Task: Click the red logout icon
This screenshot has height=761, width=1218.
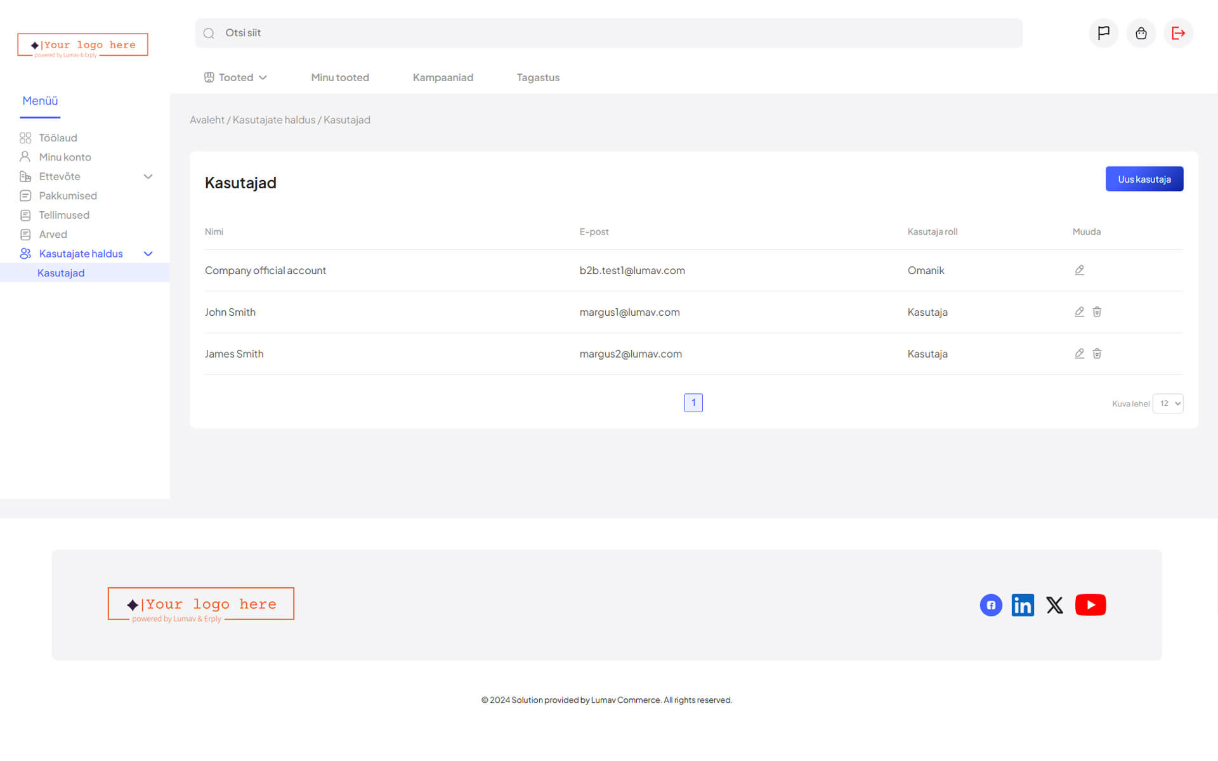Action: pos(1178,33)
